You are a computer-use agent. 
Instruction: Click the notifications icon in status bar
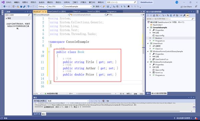196,118
